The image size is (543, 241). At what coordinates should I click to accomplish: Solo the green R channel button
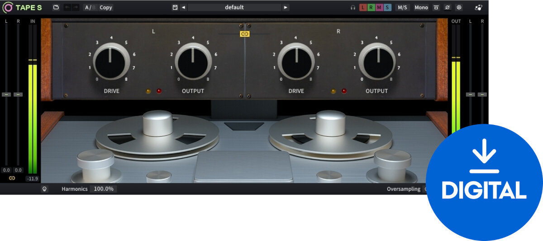[x=372, y=8]
